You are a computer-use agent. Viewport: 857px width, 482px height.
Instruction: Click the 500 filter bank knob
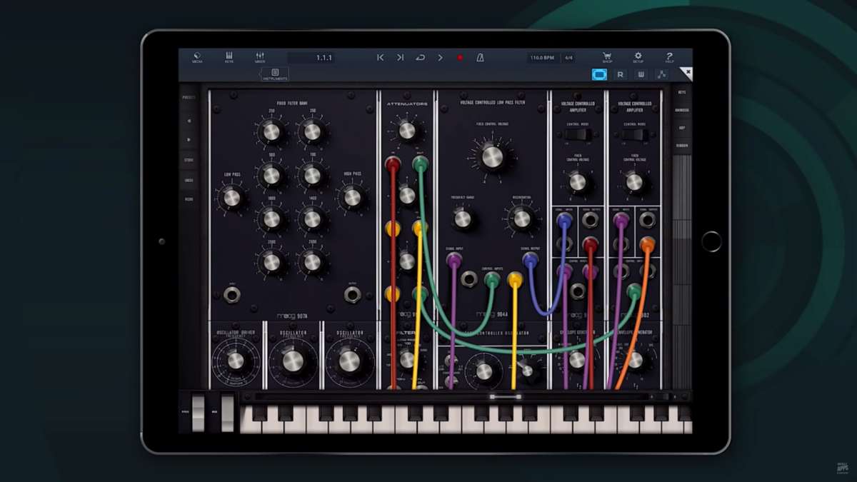point(271,176)
